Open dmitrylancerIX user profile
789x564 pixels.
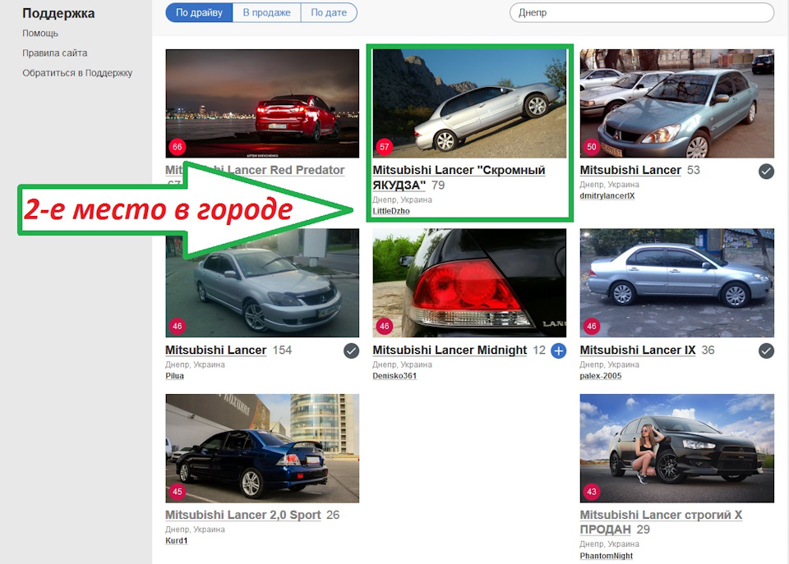coord(607,195)
